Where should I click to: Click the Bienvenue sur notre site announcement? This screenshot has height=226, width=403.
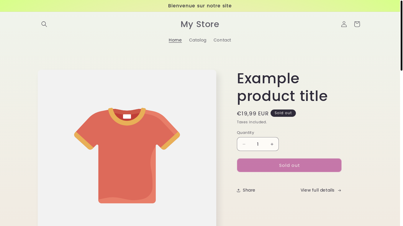(x=200, y=6)
